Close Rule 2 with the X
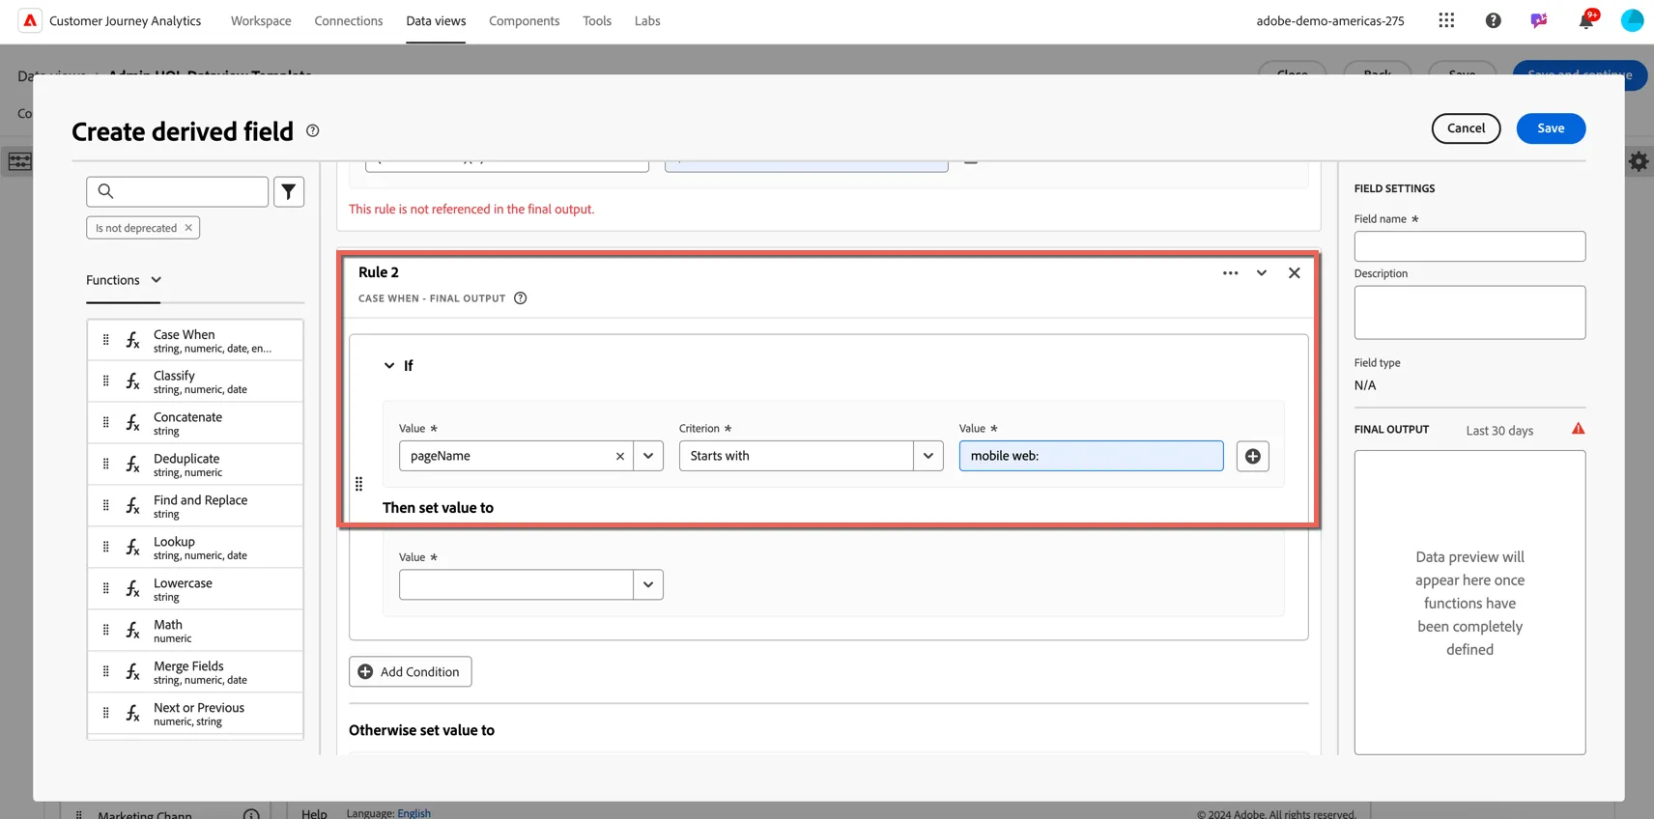This screenshot has width=1654, height=819. (1295, 273)
